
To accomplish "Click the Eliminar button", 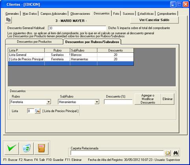I will point(168,99).
